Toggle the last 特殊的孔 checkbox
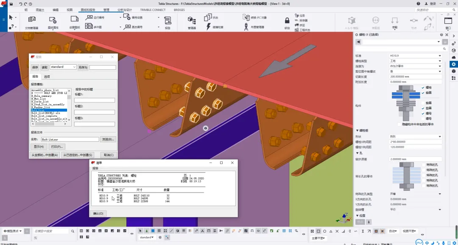458x245 pixels. click(424, 186)
